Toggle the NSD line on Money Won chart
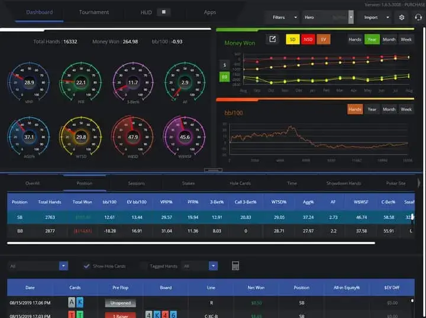 [x=308, y=40]
